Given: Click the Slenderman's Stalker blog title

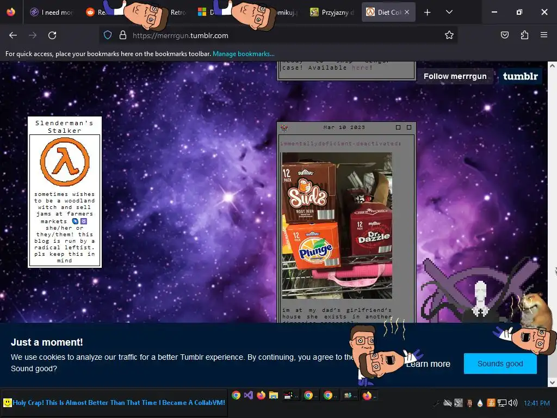Looking at the screenshot, I should (x=64, y=126).
